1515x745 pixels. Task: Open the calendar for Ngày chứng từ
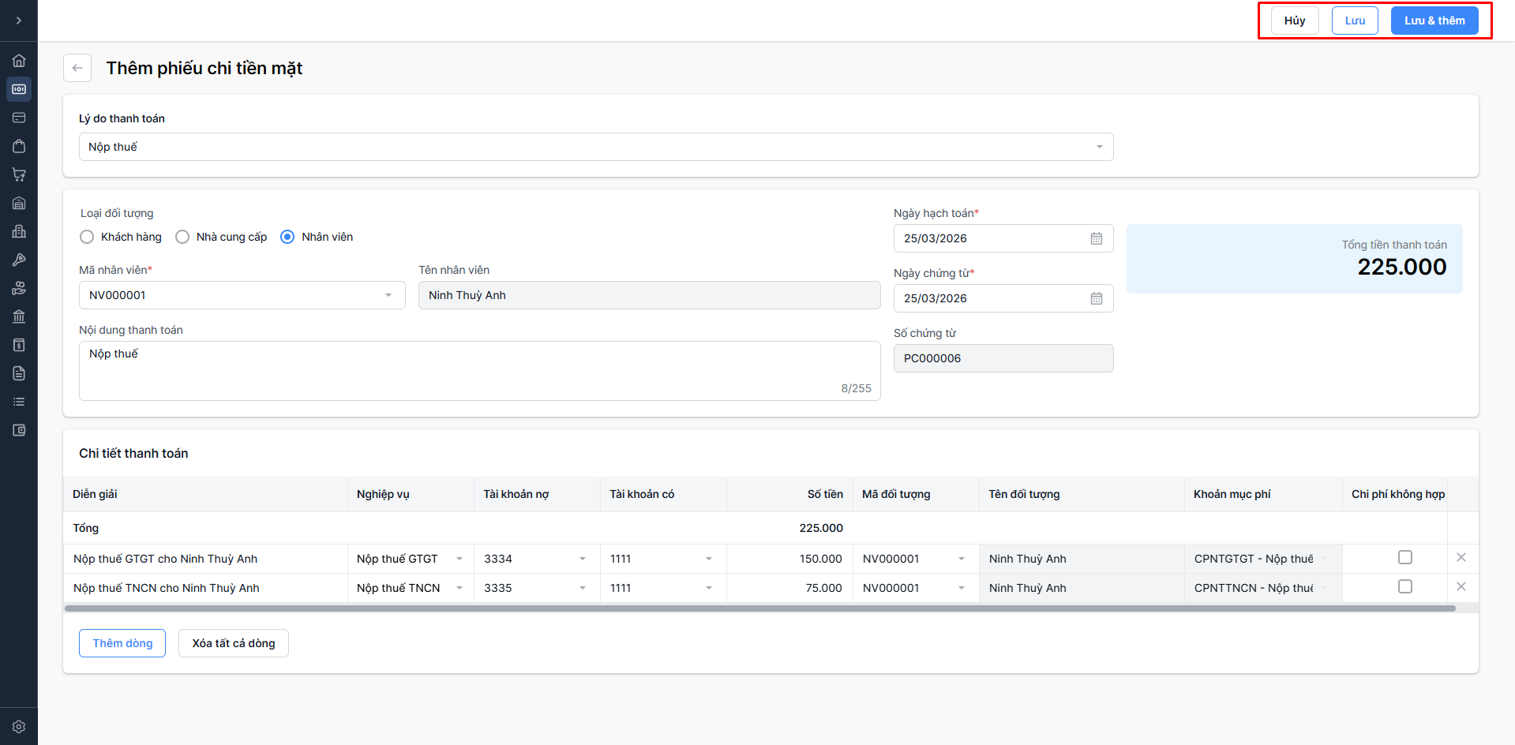1096,298
